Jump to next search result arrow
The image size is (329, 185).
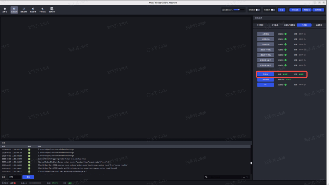[247, 177]
